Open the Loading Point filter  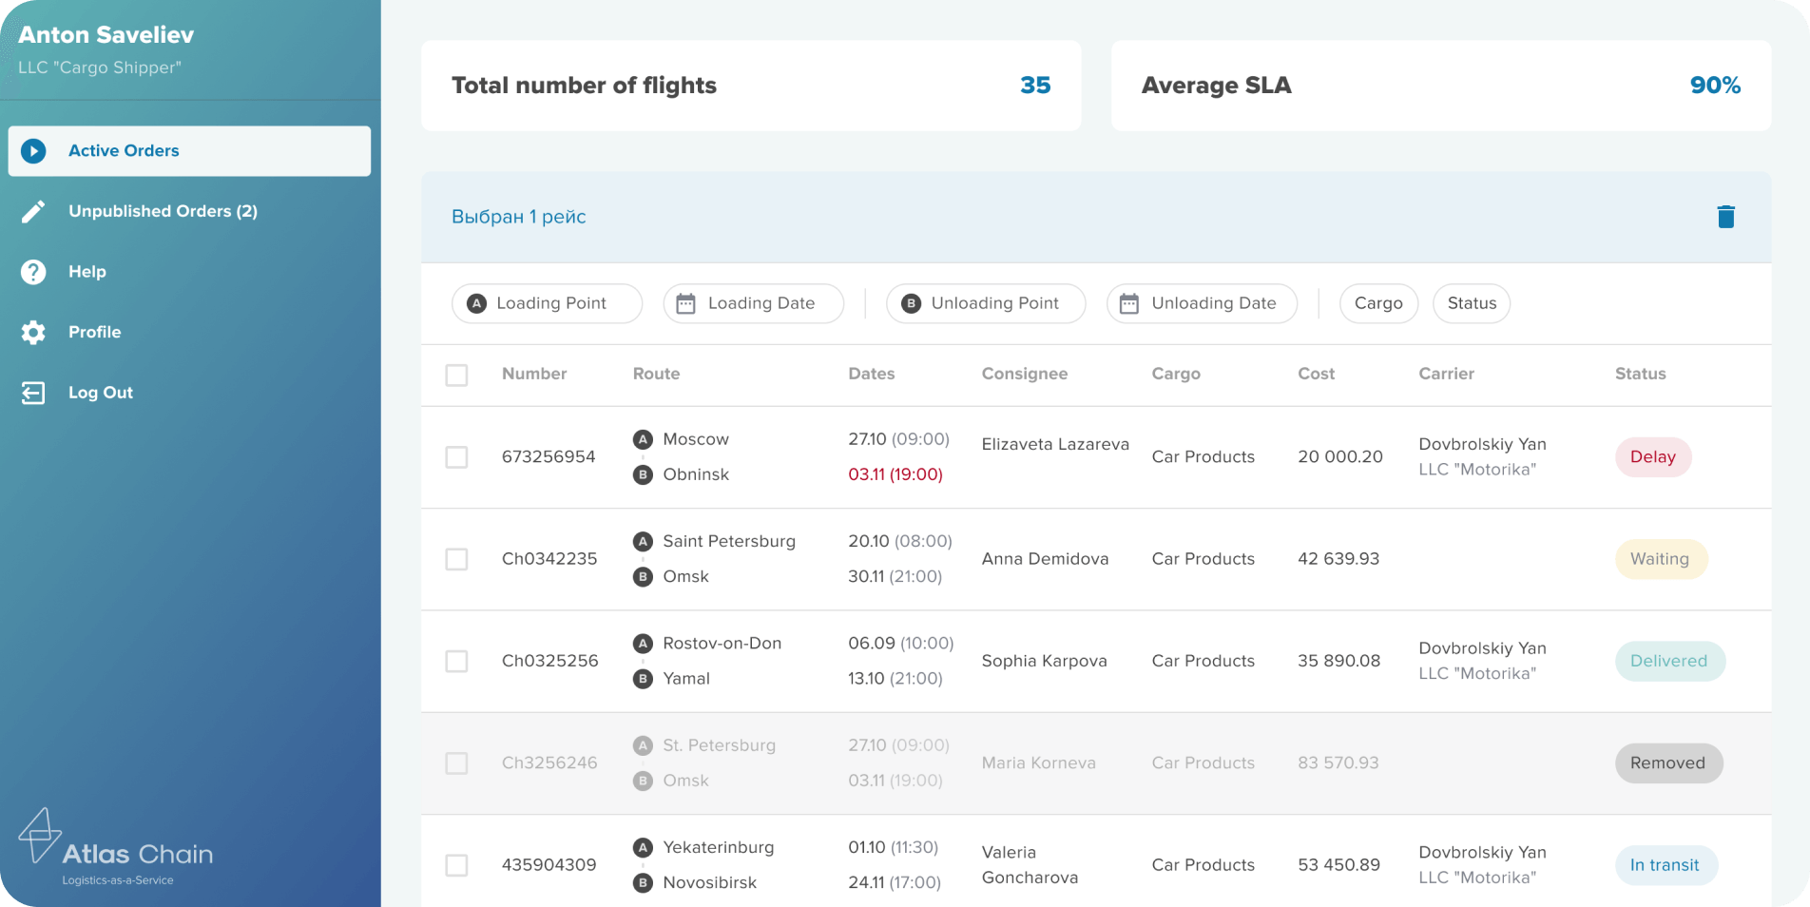(x=547, y=303)
